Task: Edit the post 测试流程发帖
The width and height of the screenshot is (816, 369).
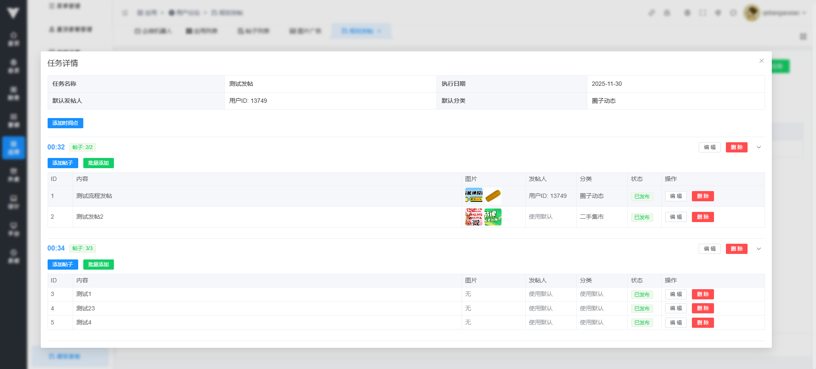Action: click(675, 196)
